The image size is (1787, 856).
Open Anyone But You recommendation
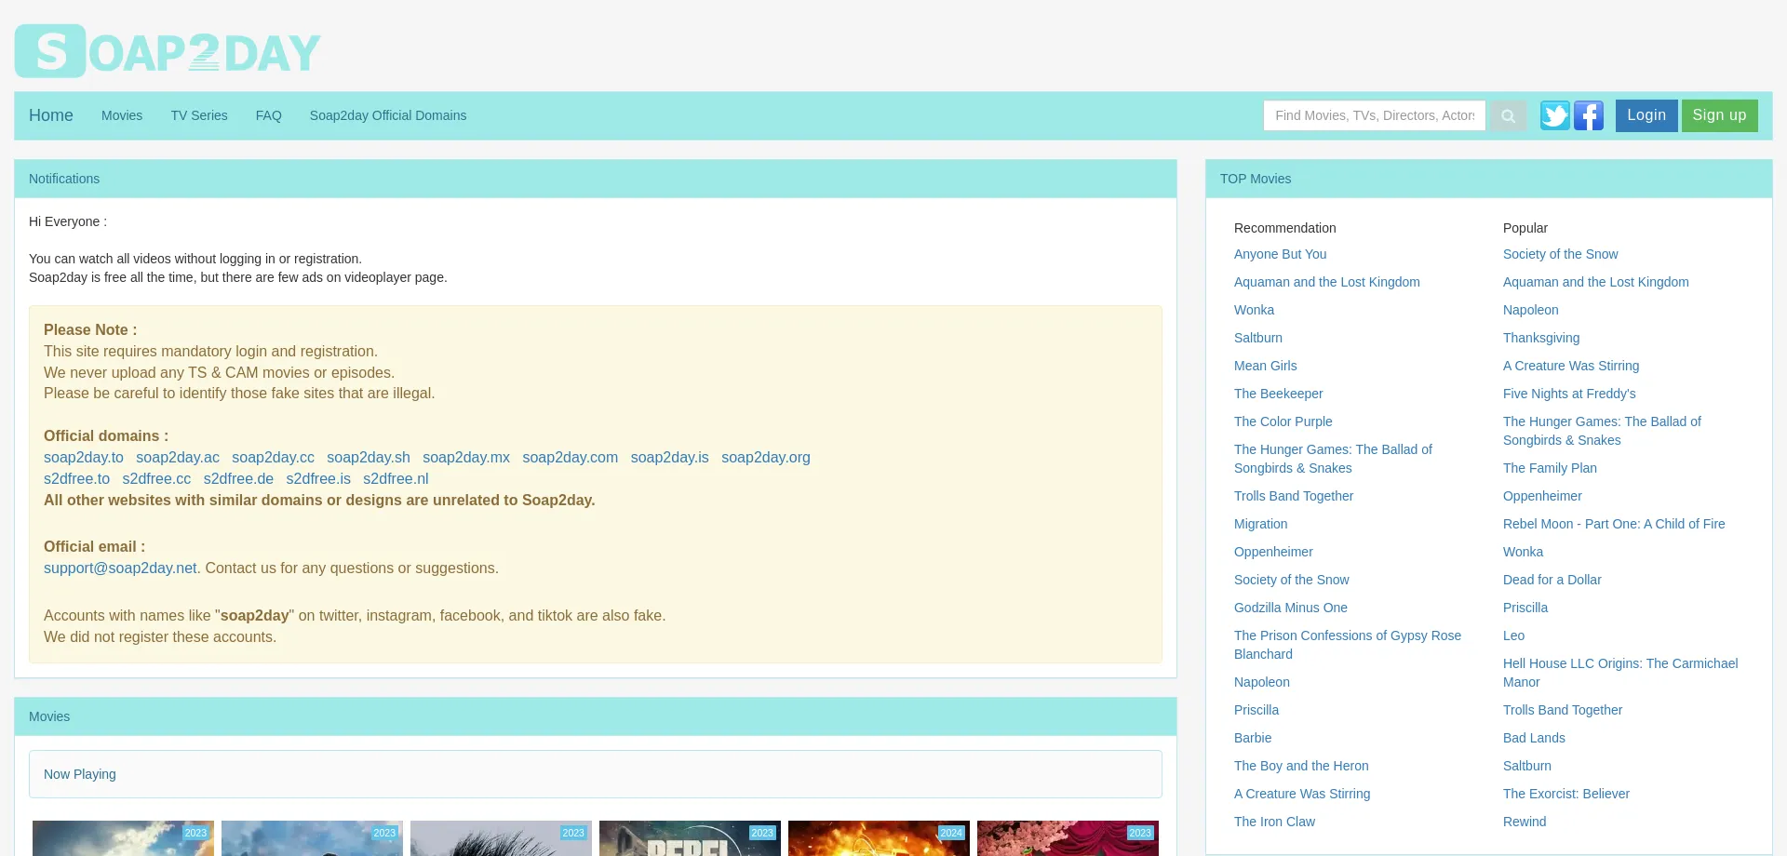click(1280, 254)
